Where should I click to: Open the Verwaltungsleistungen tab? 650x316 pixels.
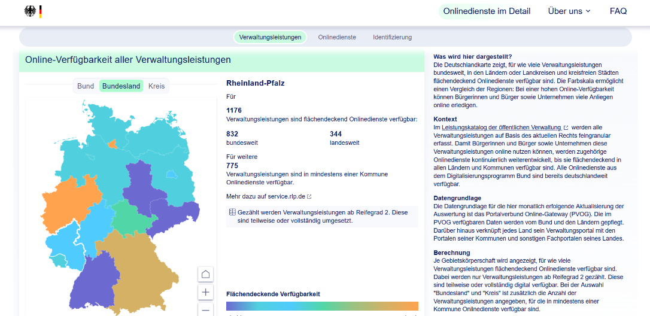coord(270,37)
